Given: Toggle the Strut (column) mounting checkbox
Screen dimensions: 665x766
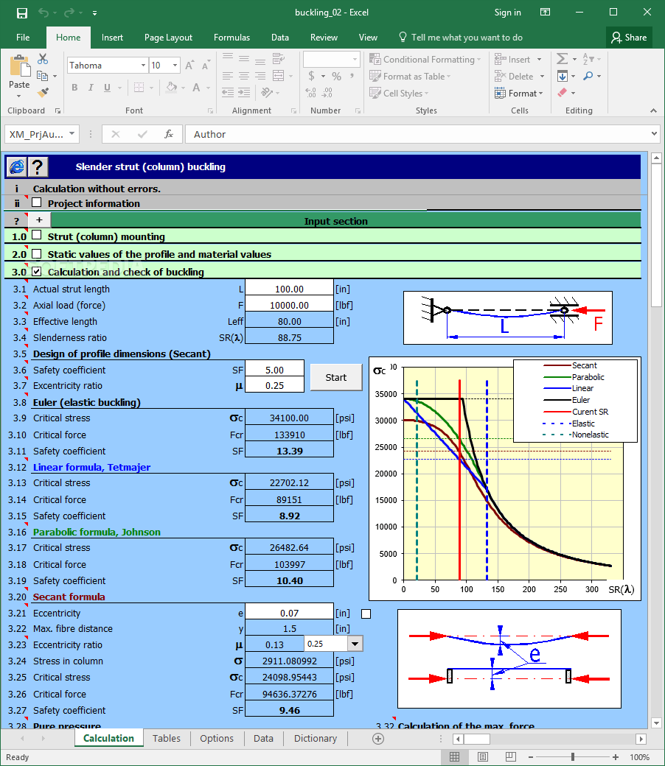Looking at the screenshot, I should coord(37,236).
